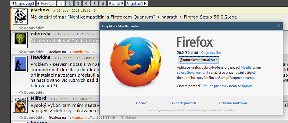Click Milford's avatar image
The width and height of the screenshot is (288, 123).
(x=20, y=104)
